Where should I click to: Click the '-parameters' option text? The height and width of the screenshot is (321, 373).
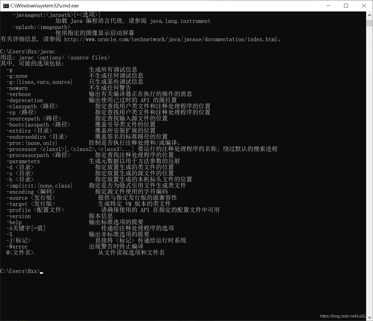[23, 161]
